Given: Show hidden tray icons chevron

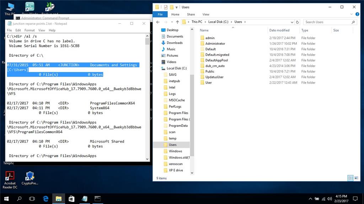Looking at the screenshot, I should 310,199.
